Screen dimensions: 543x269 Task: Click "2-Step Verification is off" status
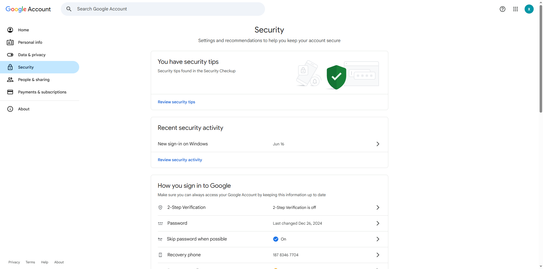pyautogui.click(x=294, y=207)
